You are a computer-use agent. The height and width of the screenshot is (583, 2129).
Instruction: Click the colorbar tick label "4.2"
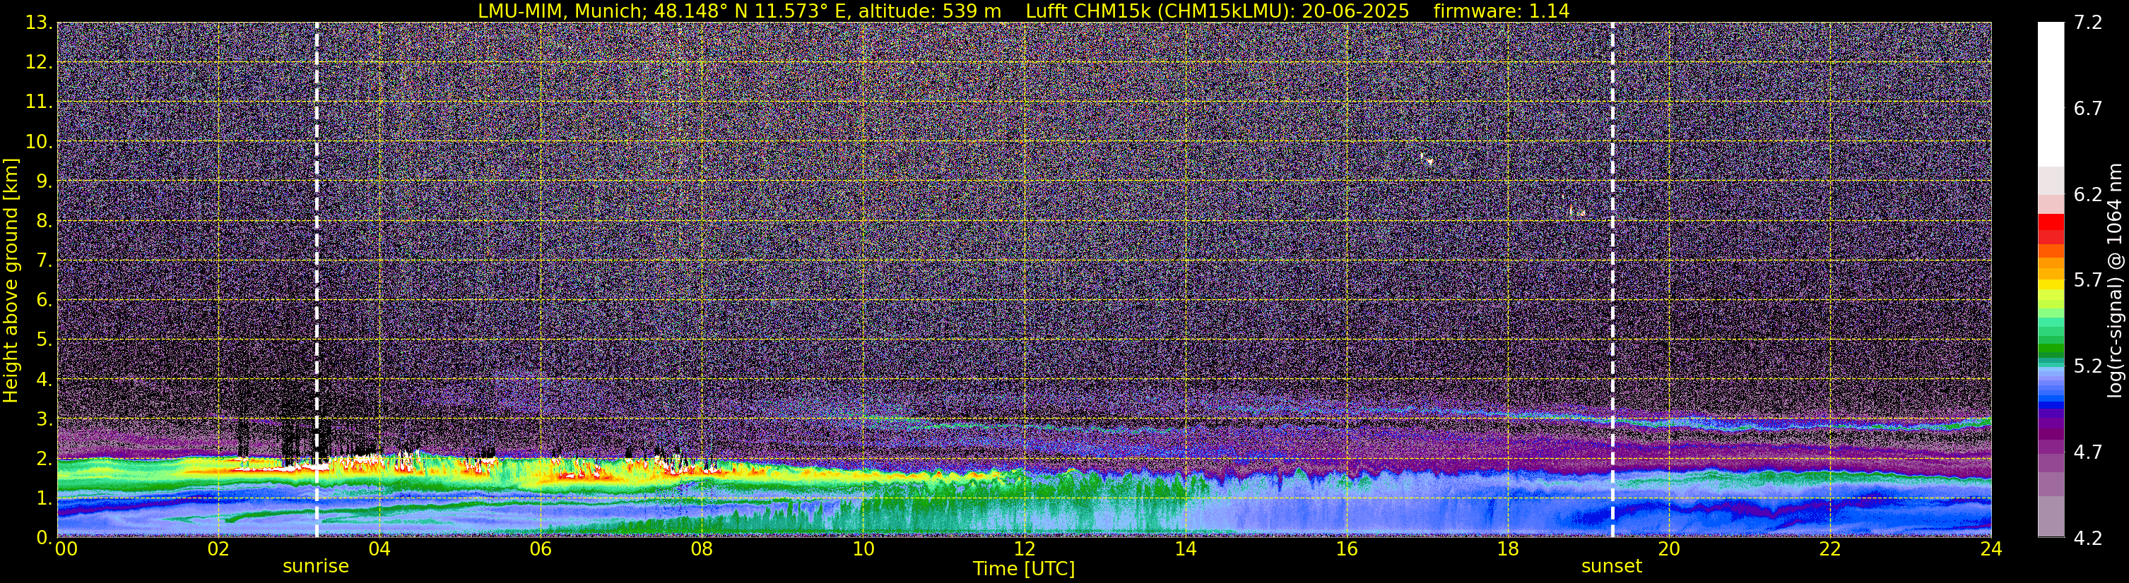point(2088,539)
